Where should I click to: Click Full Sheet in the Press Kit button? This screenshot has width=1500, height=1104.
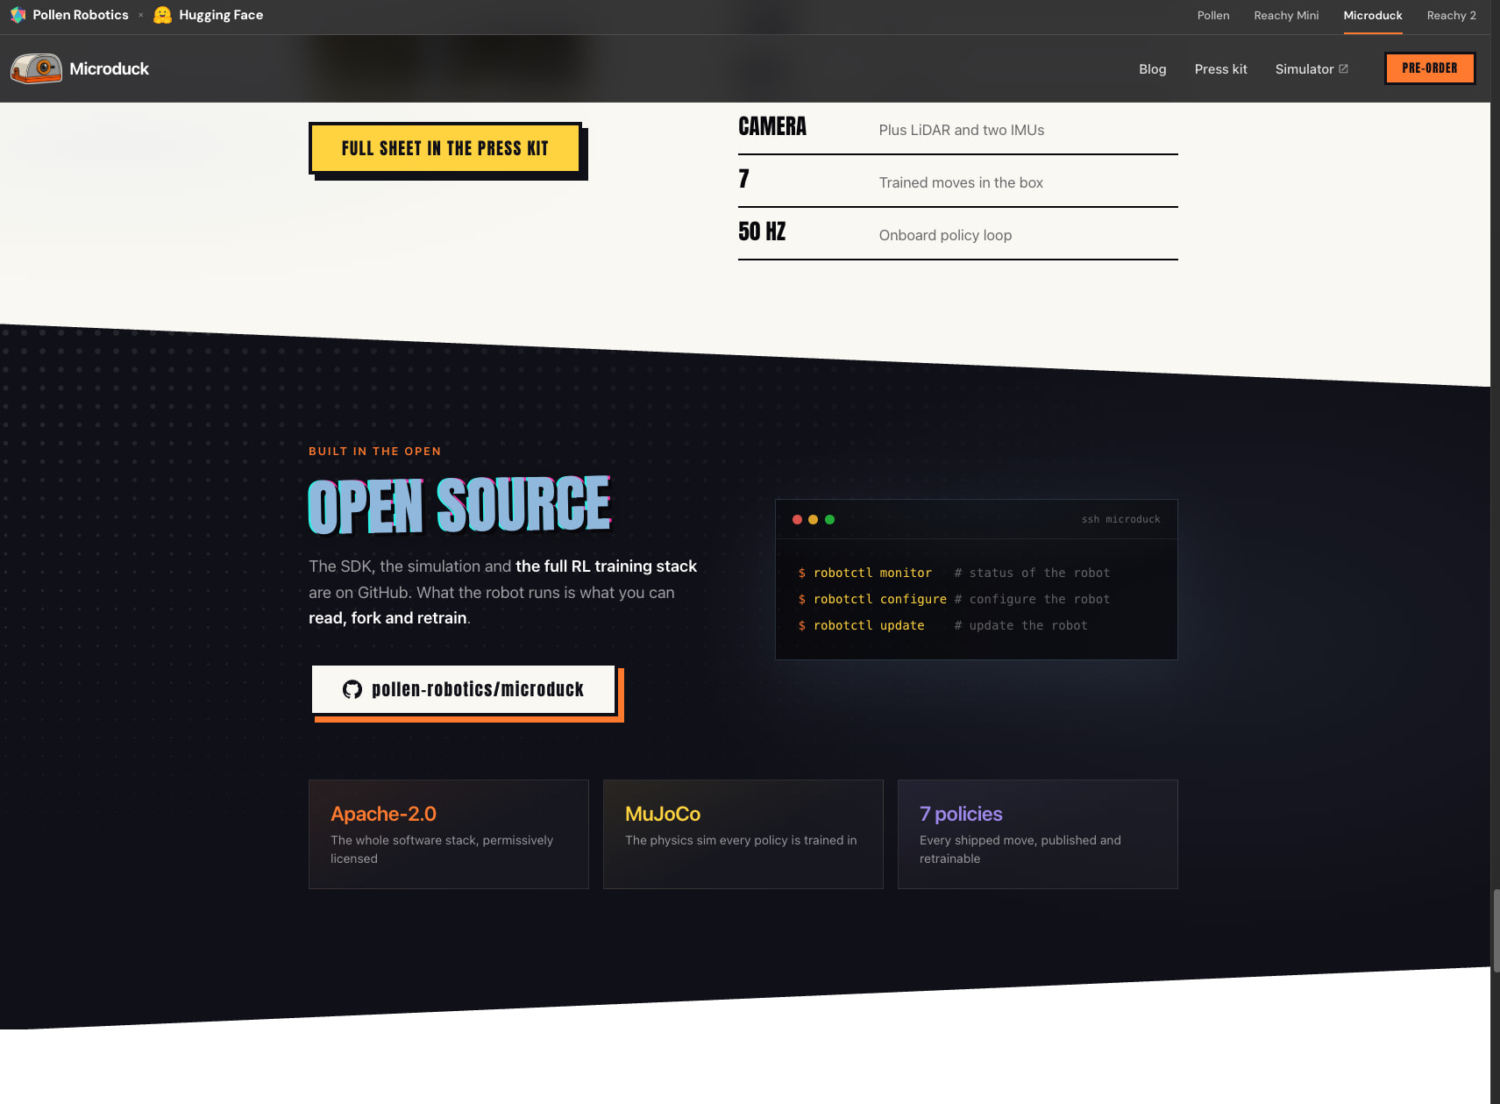point(445,148)
